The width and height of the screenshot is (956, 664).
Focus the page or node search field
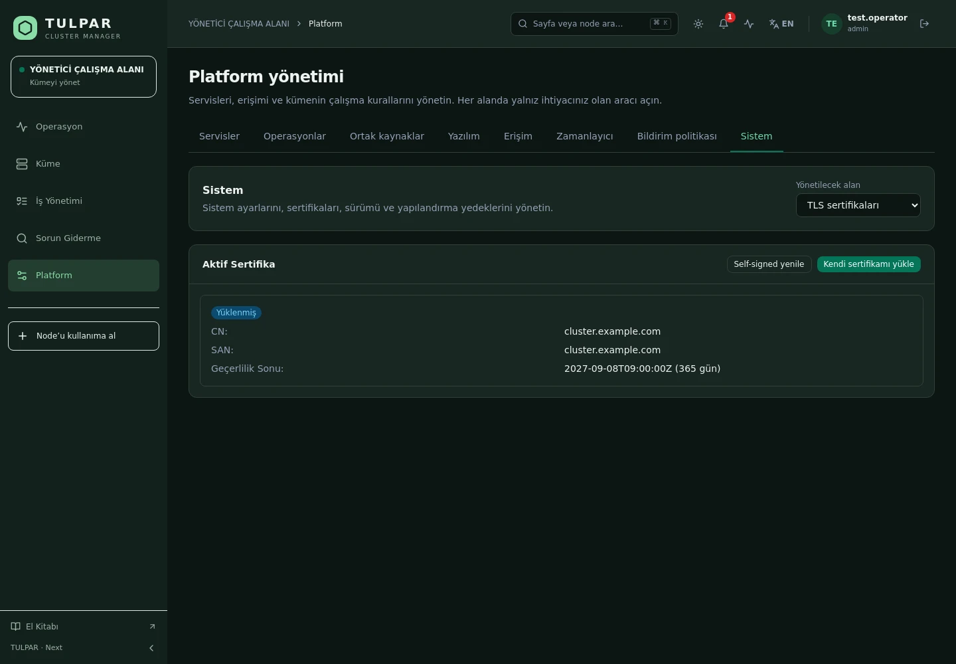[594, 24]
